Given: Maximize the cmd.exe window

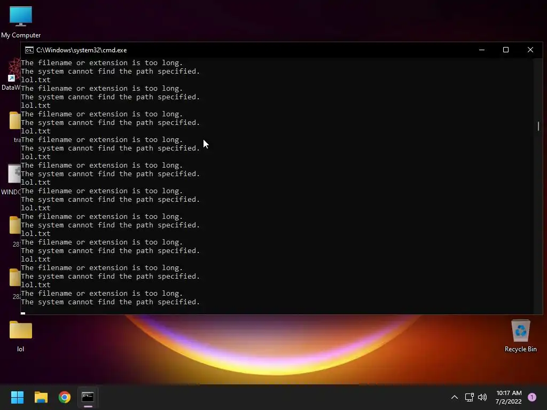Looking at the screenshot, I should pyautogui.click(x=506, y=50).
